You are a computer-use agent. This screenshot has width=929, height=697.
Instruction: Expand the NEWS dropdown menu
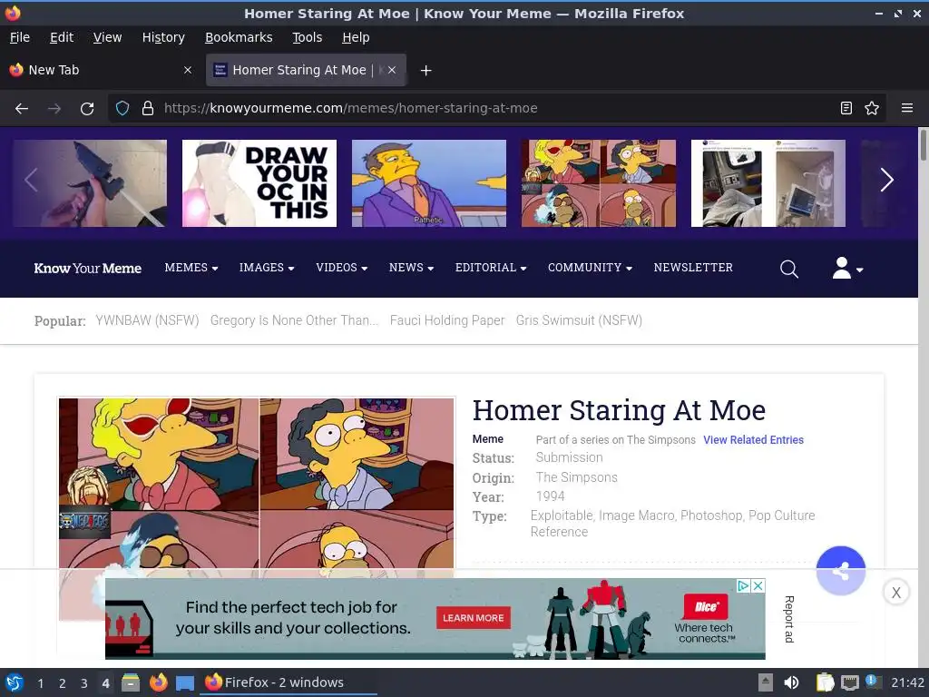(411, 268)
